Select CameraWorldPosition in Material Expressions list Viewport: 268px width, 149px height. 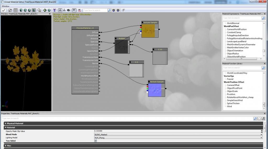237,29
